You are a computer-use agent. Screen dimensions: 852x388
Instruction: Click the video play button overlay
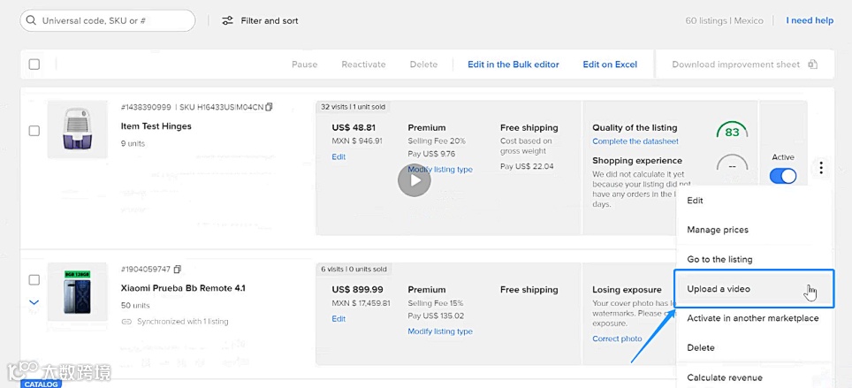point(414,181)
